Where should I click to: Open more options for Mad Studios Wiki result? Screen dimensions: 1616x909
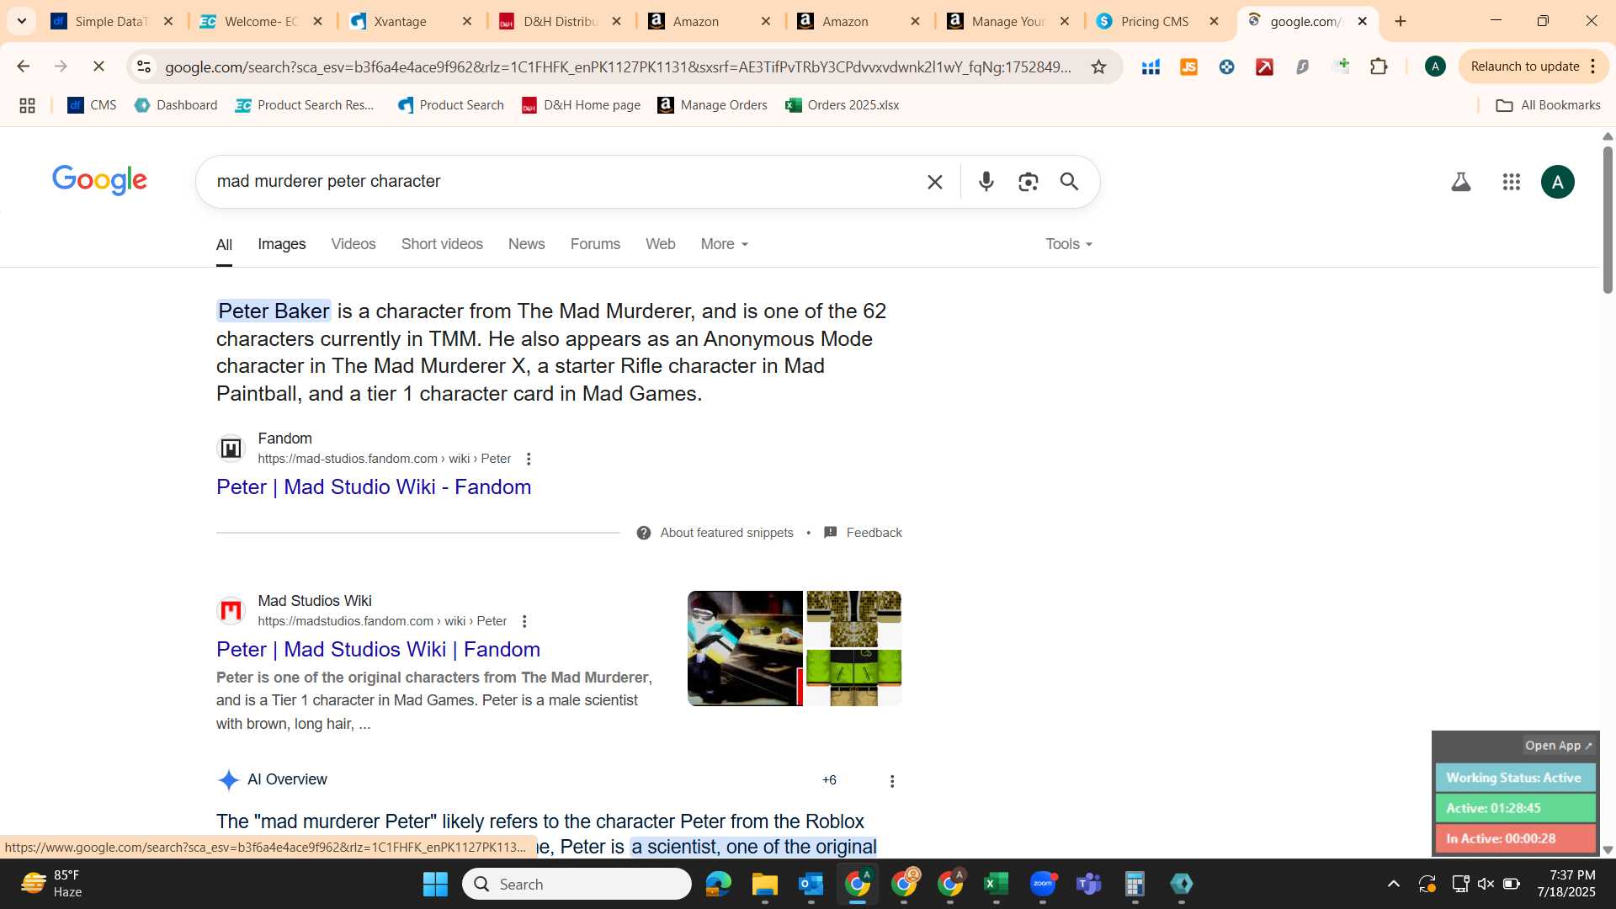click(x=524, y=621)
